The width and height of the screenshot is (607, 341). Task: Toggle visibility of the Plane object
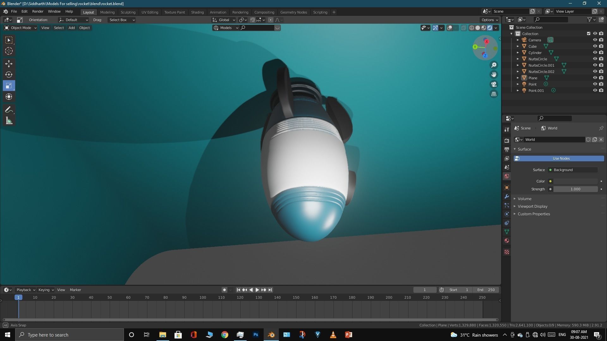[x=595, y=78]
